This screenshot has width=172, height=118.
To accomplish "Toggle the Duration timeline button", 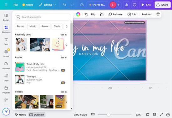I will click(37, 115).
